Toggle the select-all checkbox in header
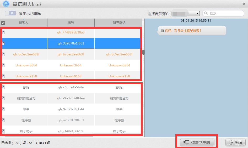Image resolution: width=248 pixels, height=148 pixels. coord(3,23)
